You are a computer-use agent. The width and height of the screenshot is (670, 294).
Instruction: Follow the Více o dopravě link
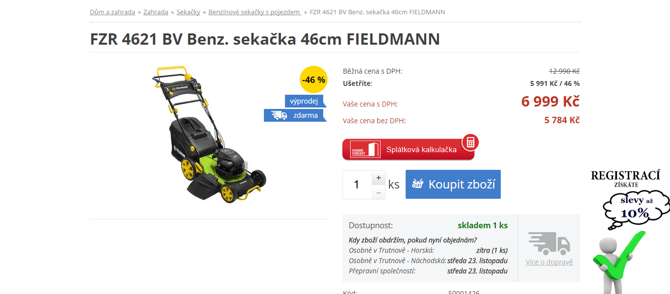pos(549,262)
